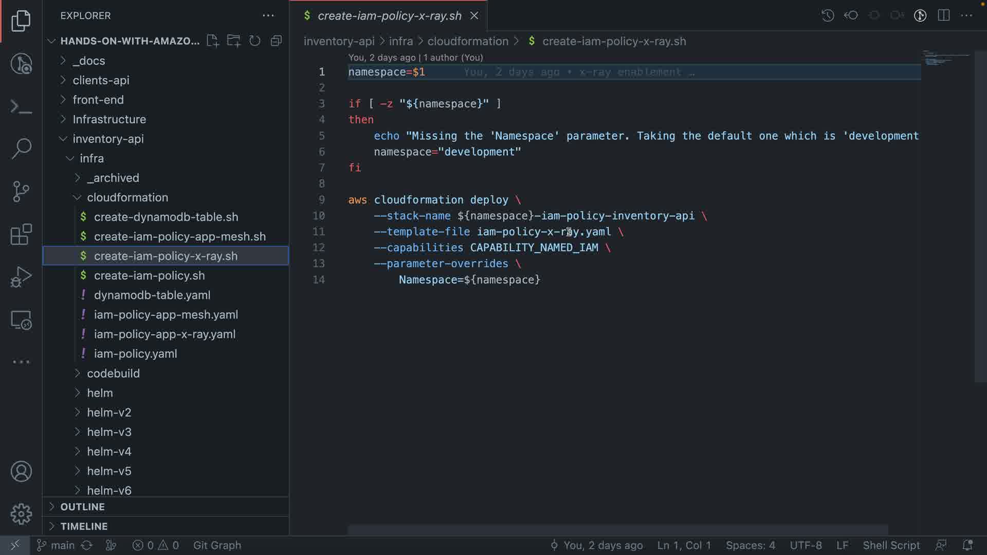Select the create-iam-policy-x-ray.sh editor tab
987x555 pixels.
389,16
